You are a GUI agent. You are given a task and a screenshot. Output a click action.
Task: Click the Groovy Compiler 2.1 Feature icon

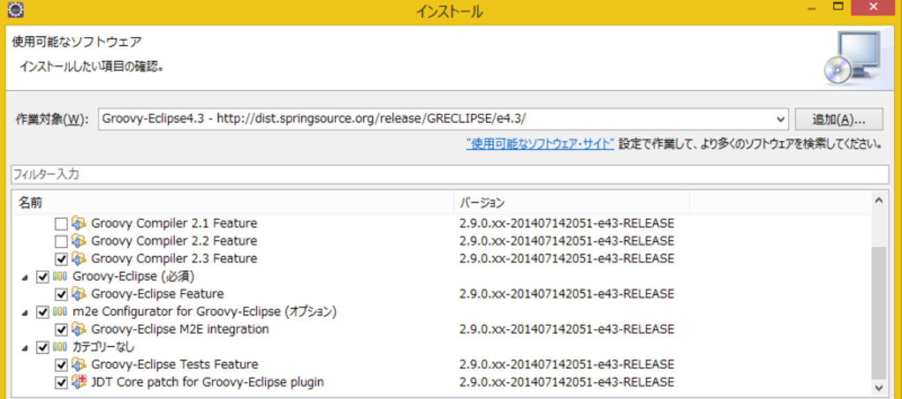(x=78, y=223)
